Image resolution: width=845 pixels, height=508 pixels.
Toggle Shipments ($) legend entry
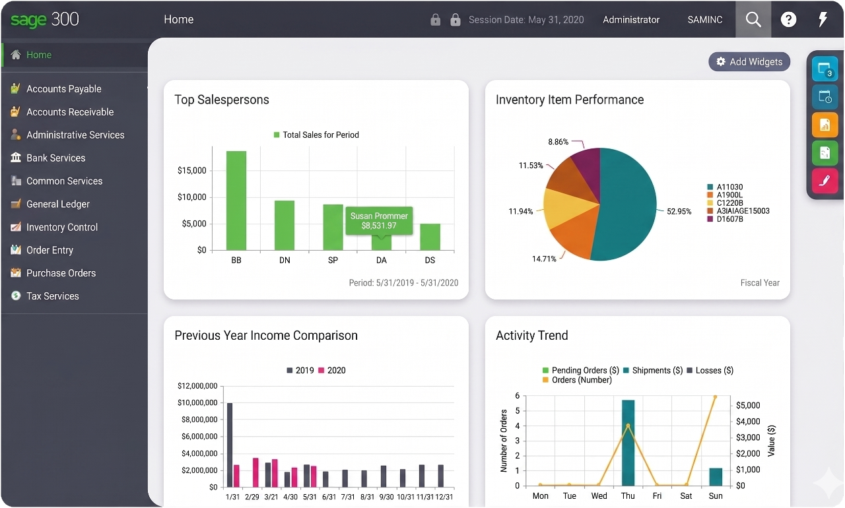point(652,370)
